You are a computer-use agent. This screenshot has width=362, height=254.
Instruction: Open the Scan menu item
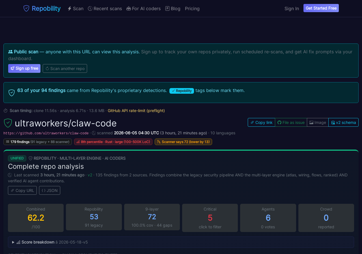point(76,8)
